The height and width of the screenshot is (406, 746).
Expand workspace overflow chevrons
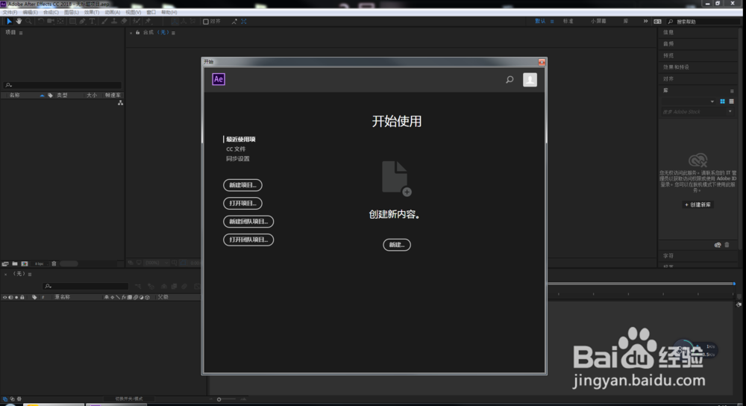[645, 22]
